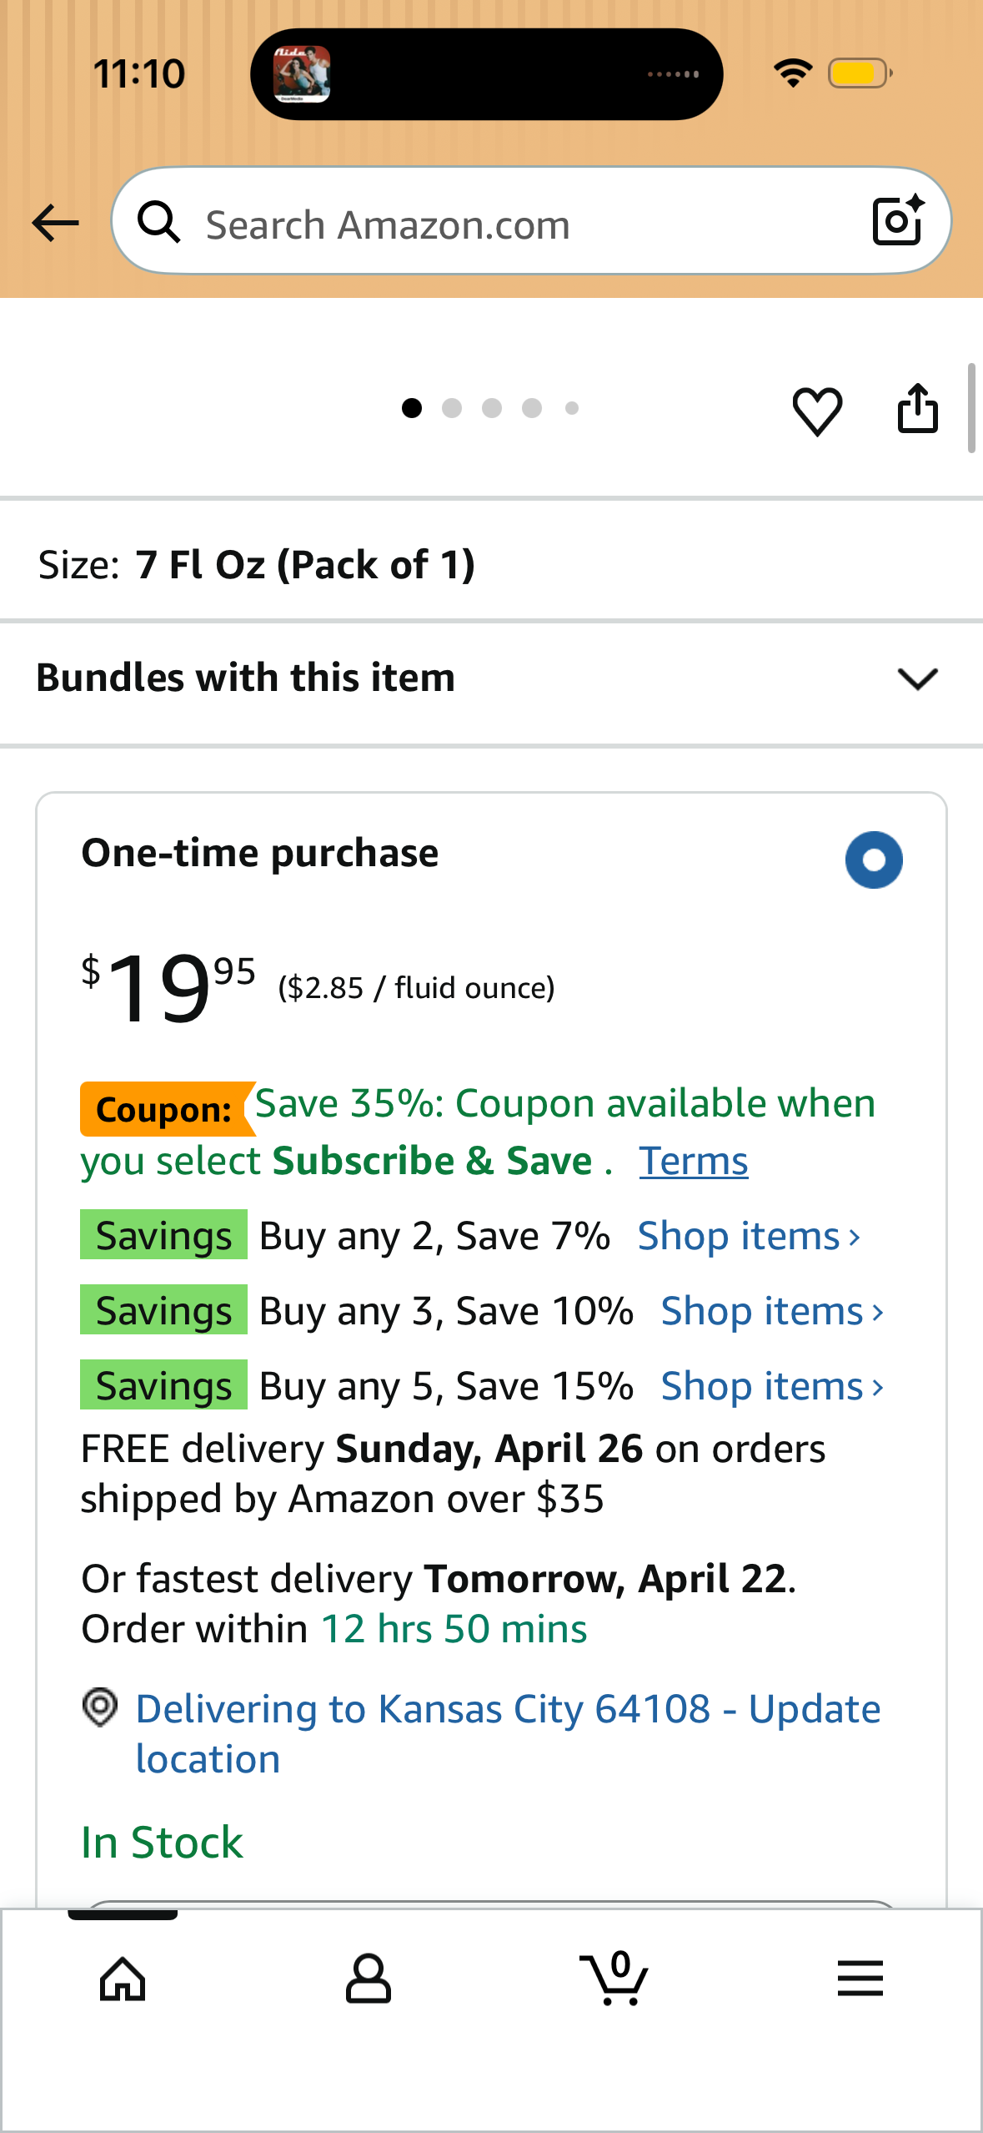
Task: Open camera lens search icon
Action: click(899, 221)
